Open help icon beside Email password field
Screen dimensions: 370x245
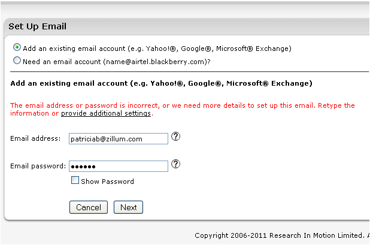[175, 164]
